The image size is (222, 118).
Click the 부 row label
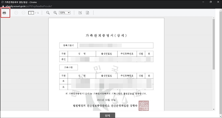(x=64, y=81)
